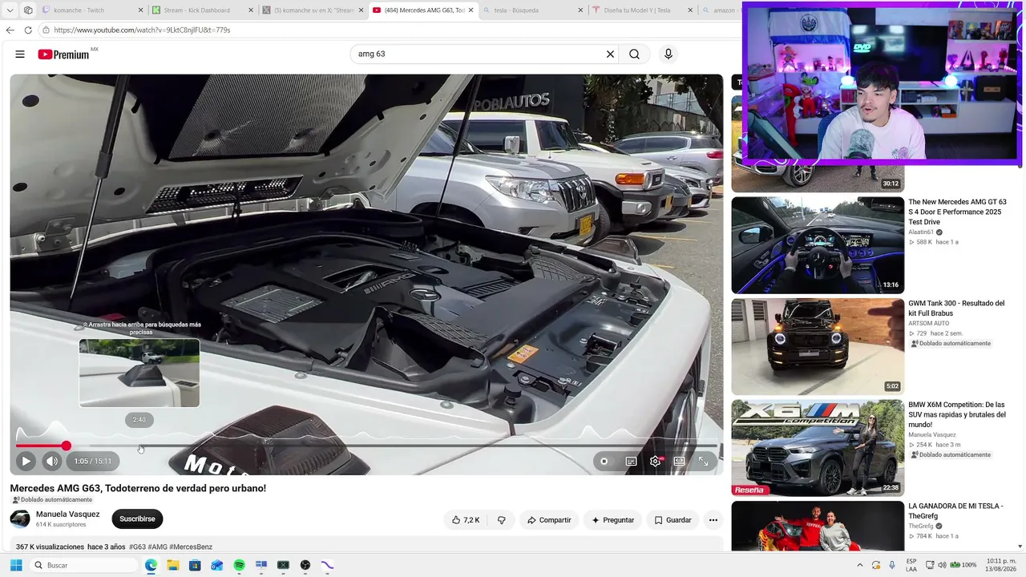Open system tray volume control
This screenshot has width=1026, height=577.
(942, 565)
